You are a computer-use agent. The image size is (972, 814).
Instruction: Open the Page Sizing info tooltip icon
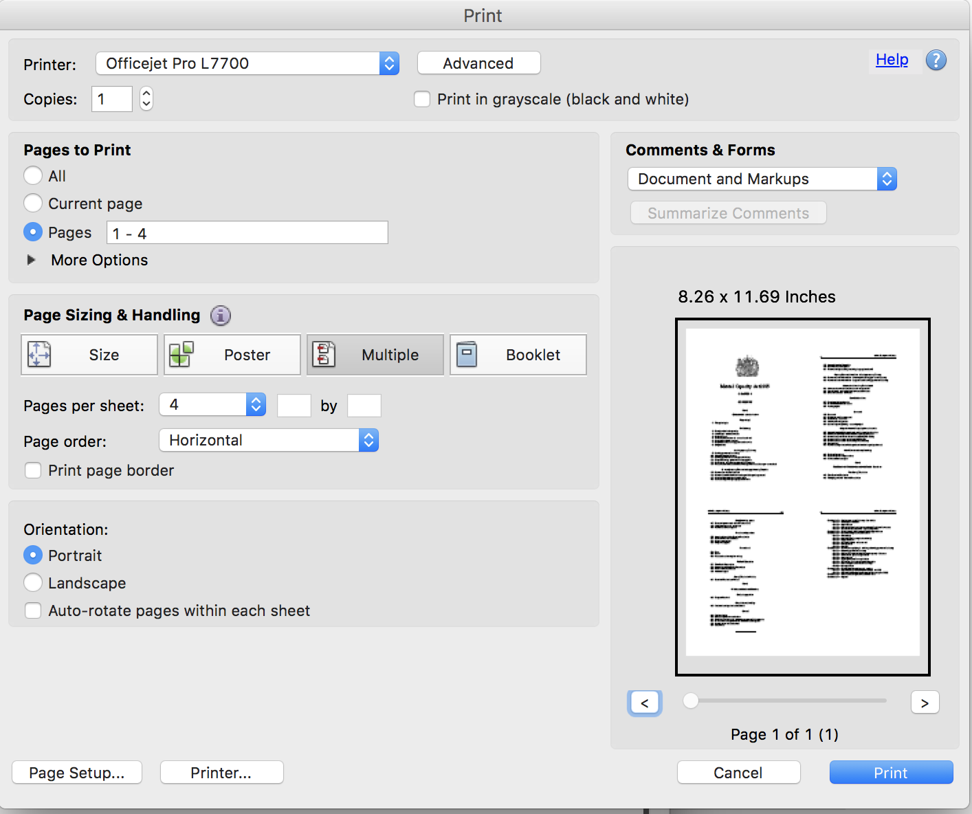point(221,316)
